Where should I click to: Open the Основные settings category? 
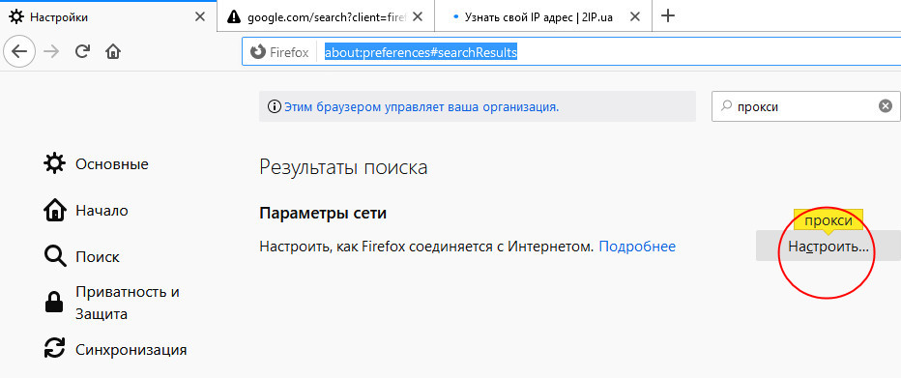coord(97,164)
